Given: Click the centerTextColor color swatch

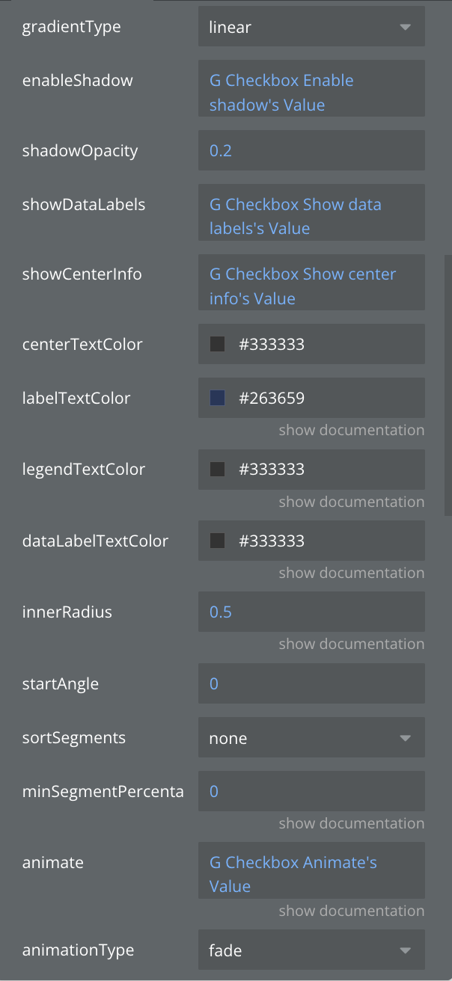Looking at the screenshot, I should 218,345.
